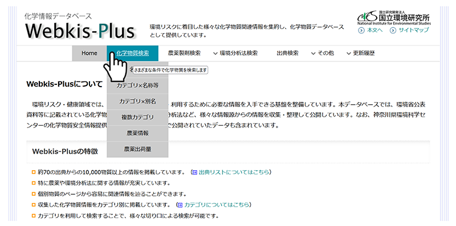
Task: Click the icon before 出典リストについてはこちら
Action: [195, 172]
